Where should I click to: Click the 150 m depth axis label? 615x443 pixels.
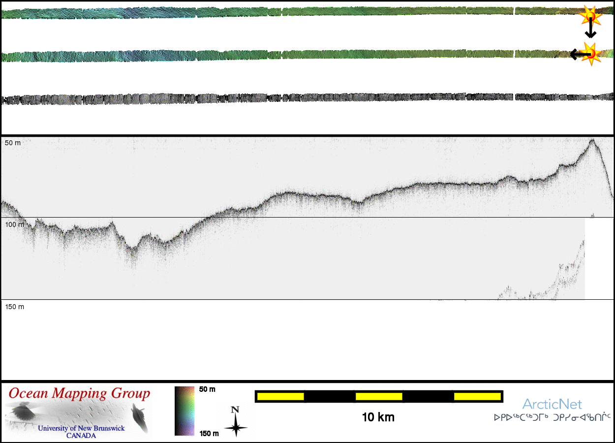coord(15,307)
